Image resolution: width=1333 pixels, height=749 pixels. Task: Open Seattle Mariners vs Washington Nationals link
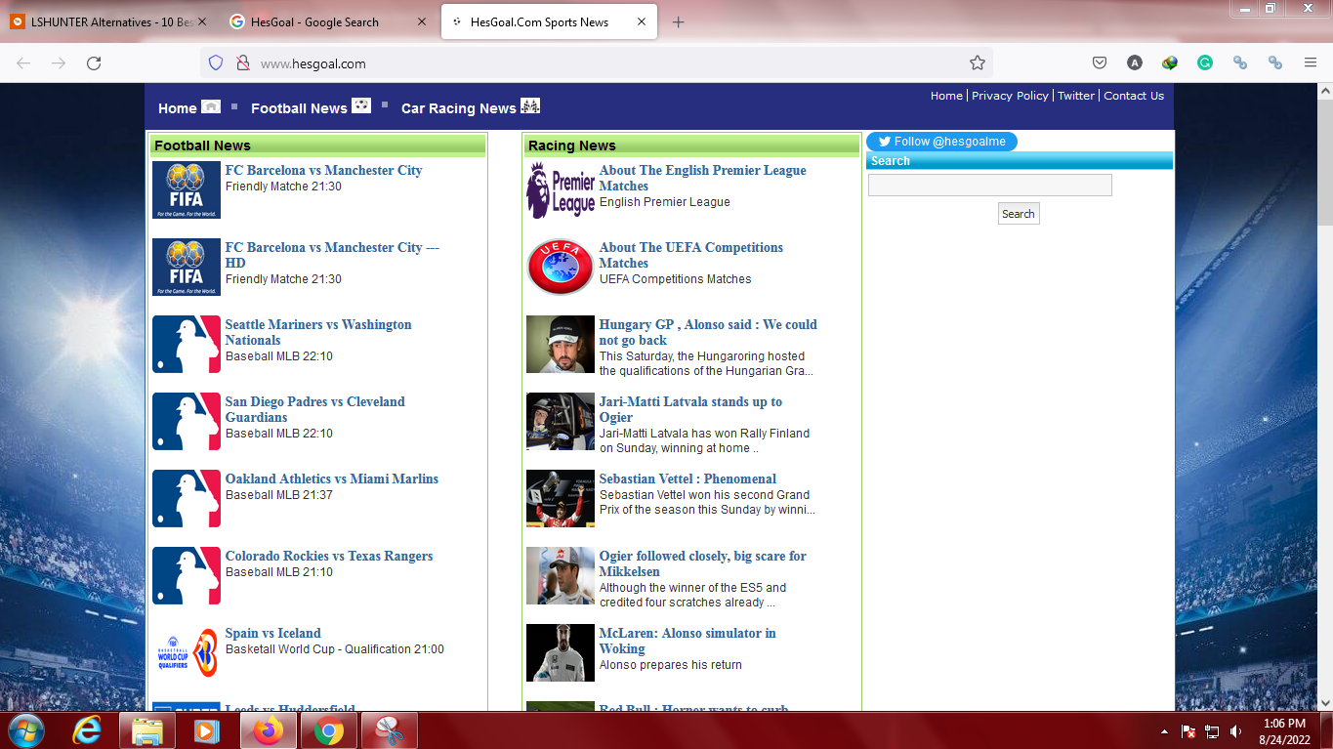point(318,332)
